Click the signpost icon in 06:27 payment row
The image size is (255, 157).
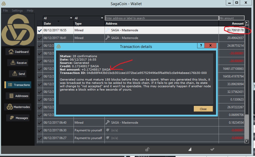(x=107, y=138)
